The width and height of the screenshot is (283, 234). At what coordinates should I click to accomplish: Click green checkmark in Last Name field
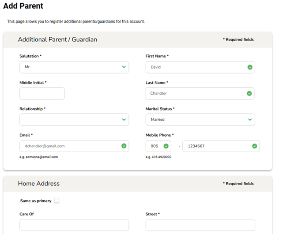pyautogui.click(x=249, y=93)
